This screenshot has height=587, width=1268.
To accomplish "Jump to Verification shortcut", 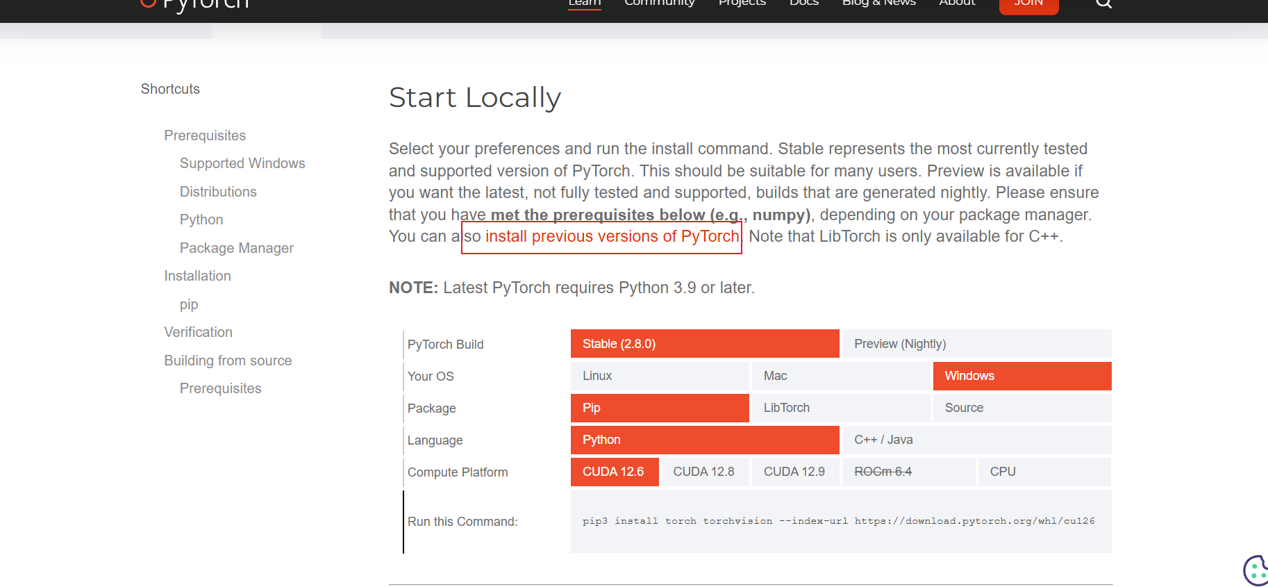I will (198, 332).
